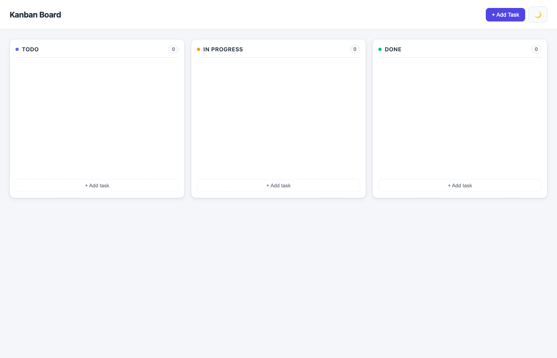Click the IN PROGRESS column heading
The width and height of the screenshot is (557, 358).
coord(223,49)
